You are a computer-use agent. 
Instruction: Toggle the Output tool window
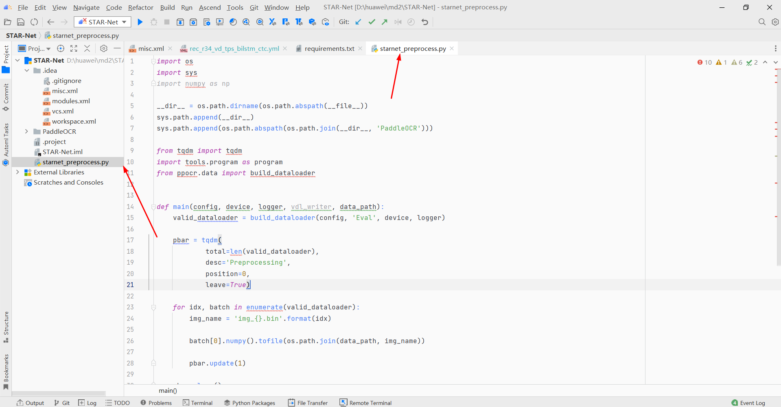point(31,403)
